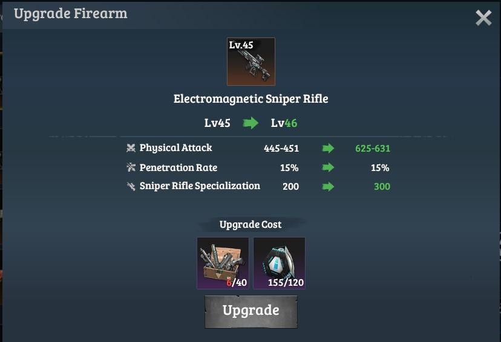This screenshot has height=342, width=501.
Task: Click the Electromagnetic Sniper Rifle name text
Action: [251, 99]
